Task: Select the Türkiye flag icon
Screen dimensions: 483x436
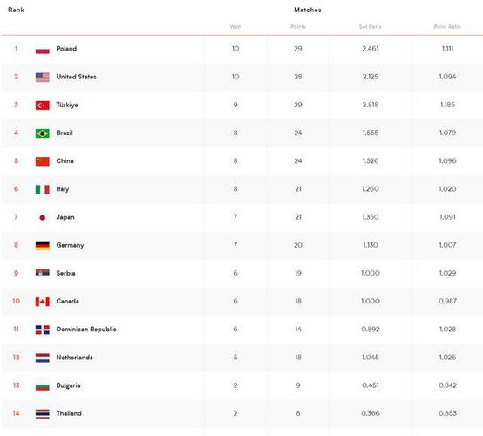Action: 42,106
